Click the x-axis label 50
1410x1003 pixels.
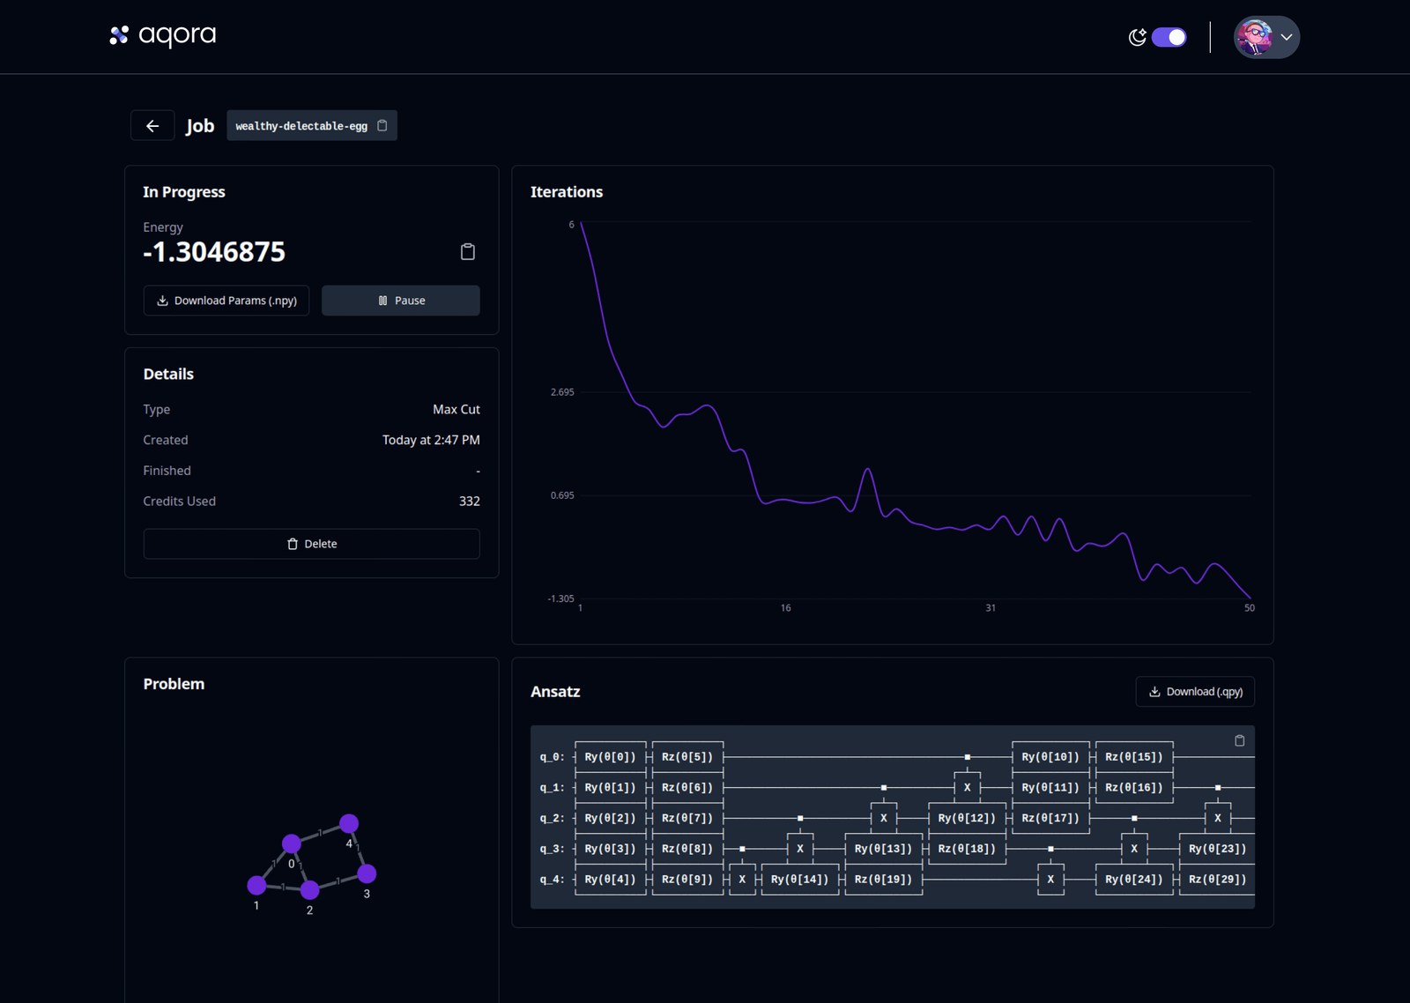point(1250,608)
